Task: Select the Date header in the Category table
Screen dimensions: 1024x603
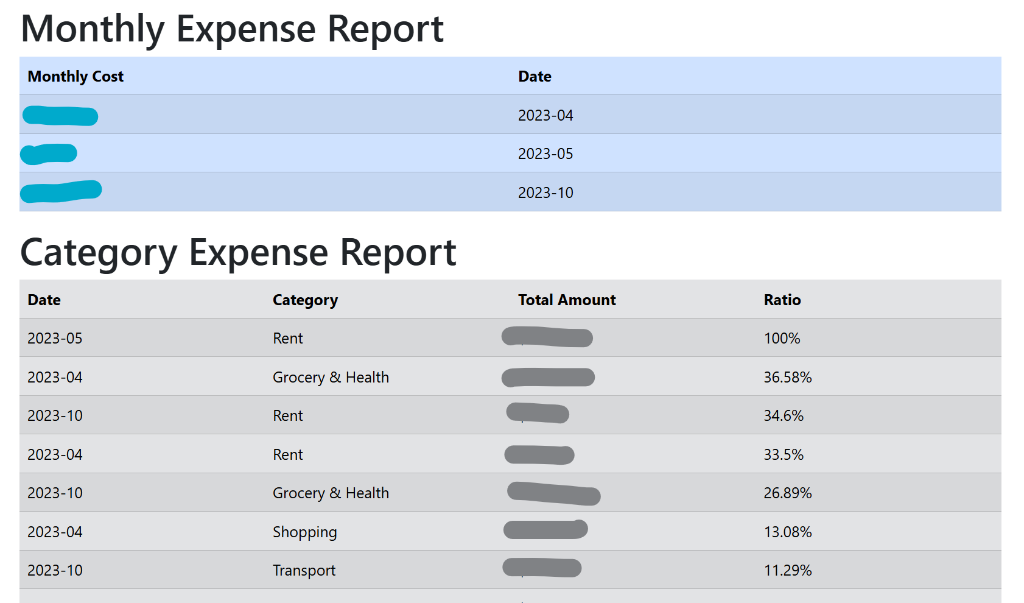Action: click(44, 300)
